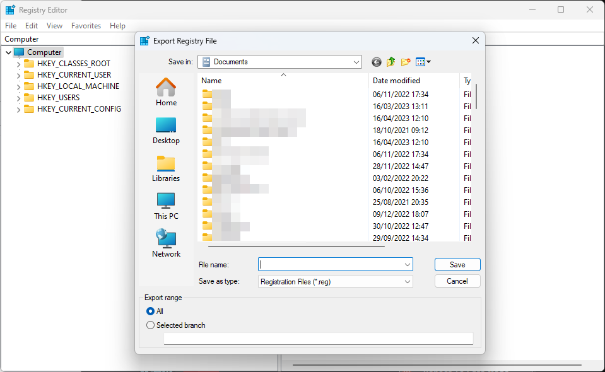The width and height of the screenshot is (605, 372).
Task: Select This PC in places sidebar
Action: coord(166,206)
